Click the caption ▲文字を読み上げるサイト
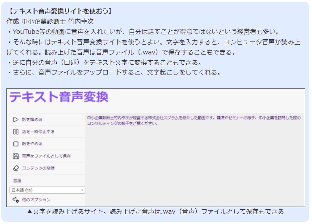Viewport: 312px width, 224px height. click(x=156, y=212)
